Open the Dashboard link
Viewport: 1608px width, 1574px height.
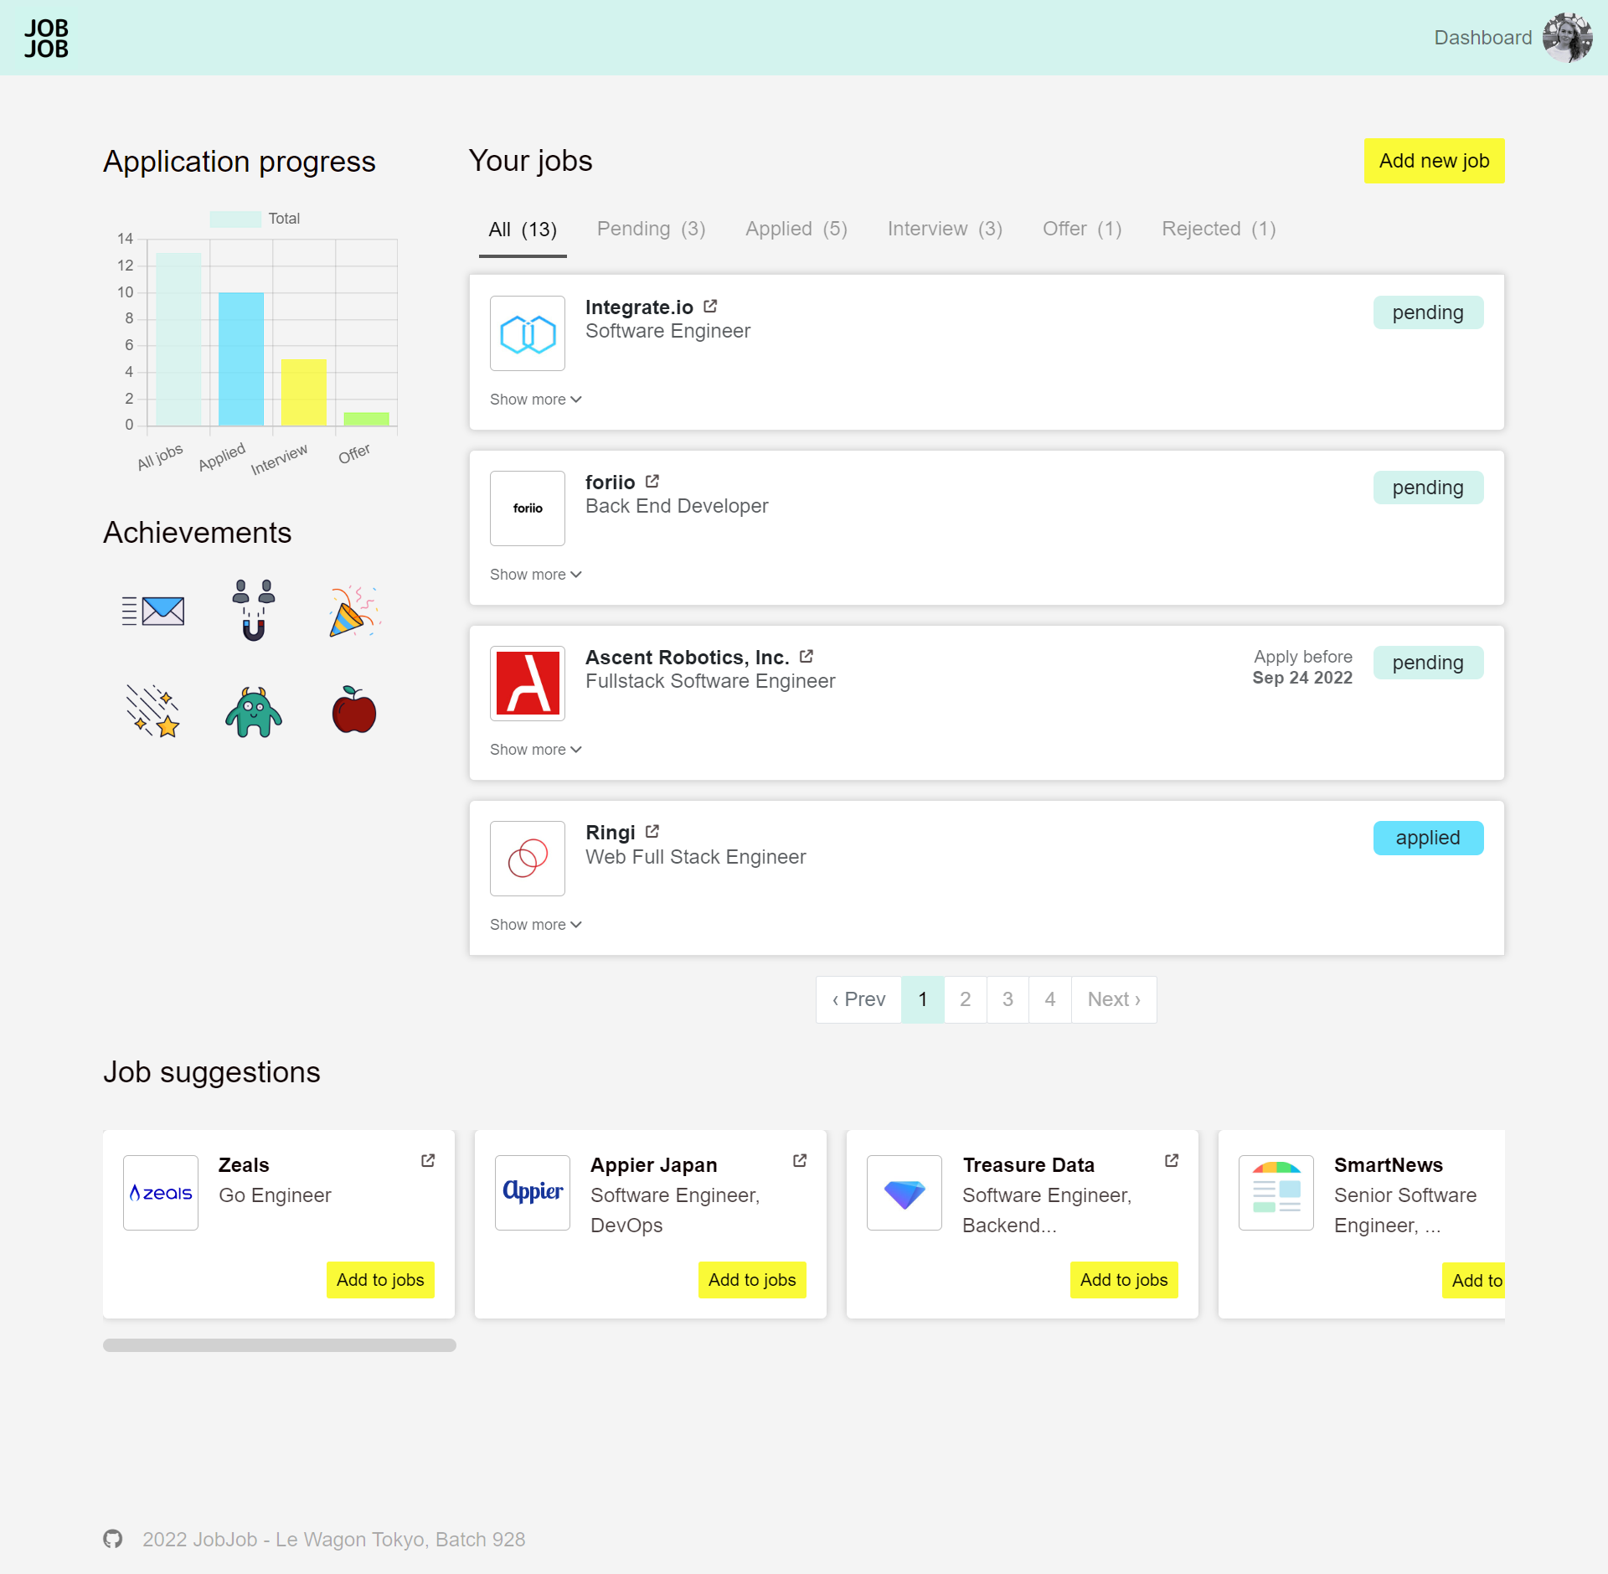[x=1481, y=38]
